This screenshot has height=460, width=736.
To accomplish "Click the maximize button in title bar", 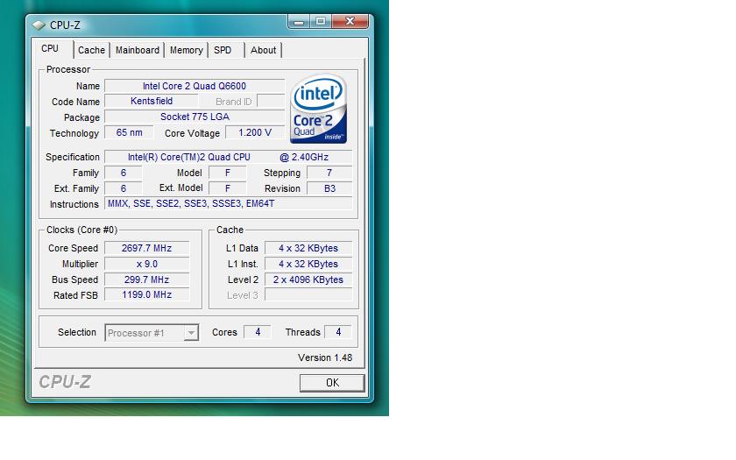I will pyautogui.click(x=321, y=22).
